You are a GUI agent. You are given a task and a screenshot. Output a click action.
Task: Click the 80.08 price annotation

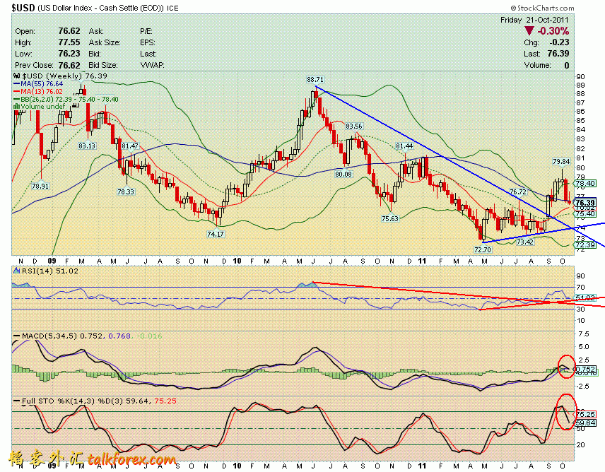[x=343, y=175]
